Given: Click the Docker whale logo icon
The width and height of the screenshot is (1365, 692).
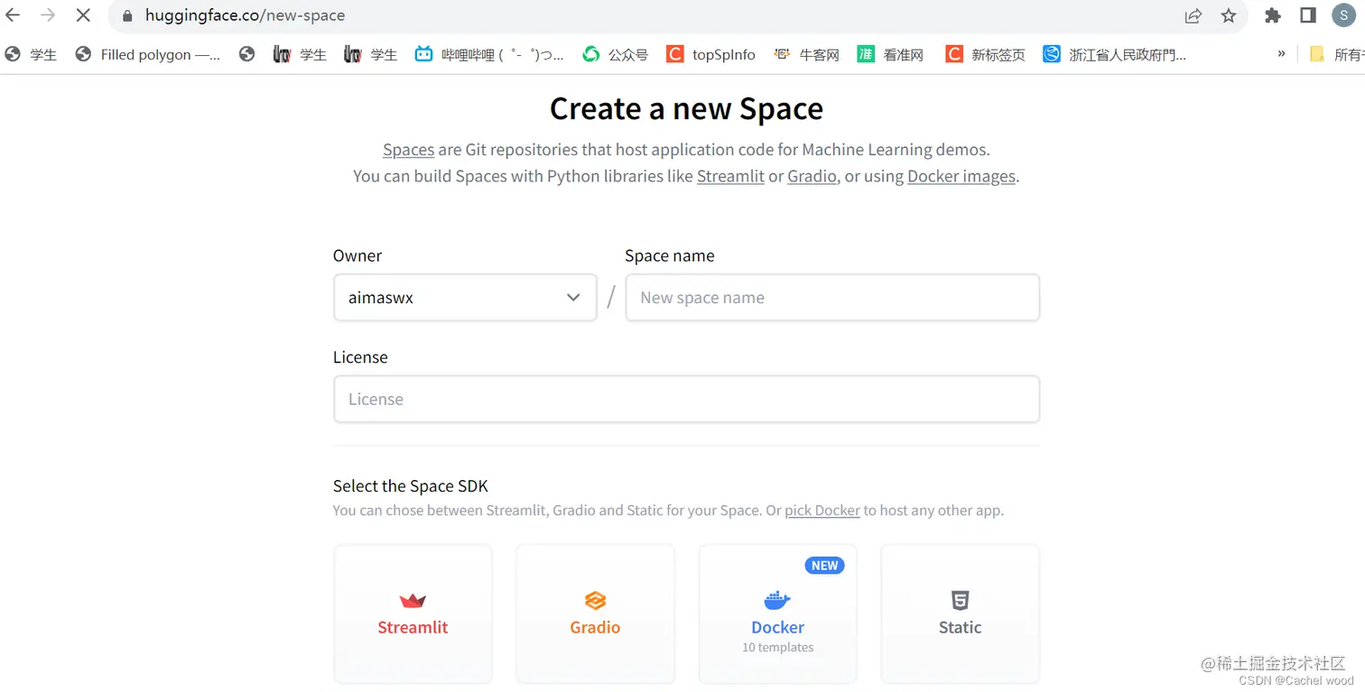Looking at the screenshot, I should pyautogui.click(x=777, y=600).
